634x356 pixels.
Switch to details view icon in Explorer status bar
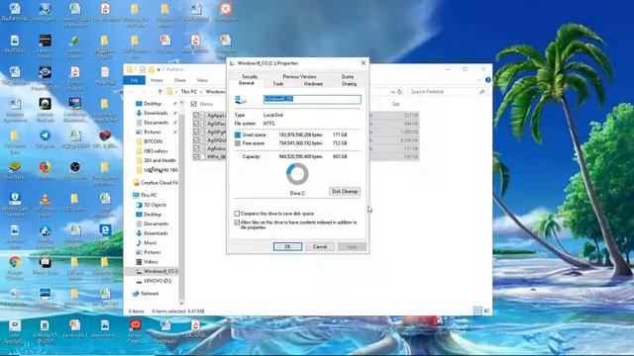pyautogui.click(x=477, y=311)
